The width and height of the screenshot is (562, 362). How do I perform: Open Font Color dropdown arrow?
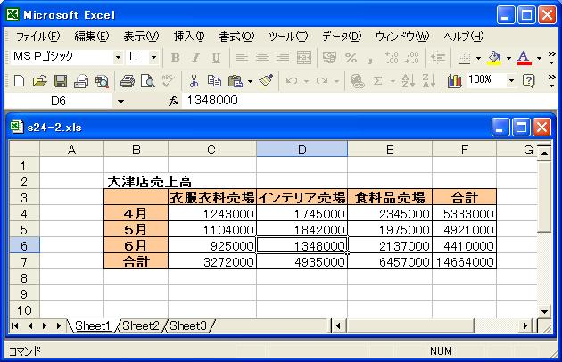539,58
